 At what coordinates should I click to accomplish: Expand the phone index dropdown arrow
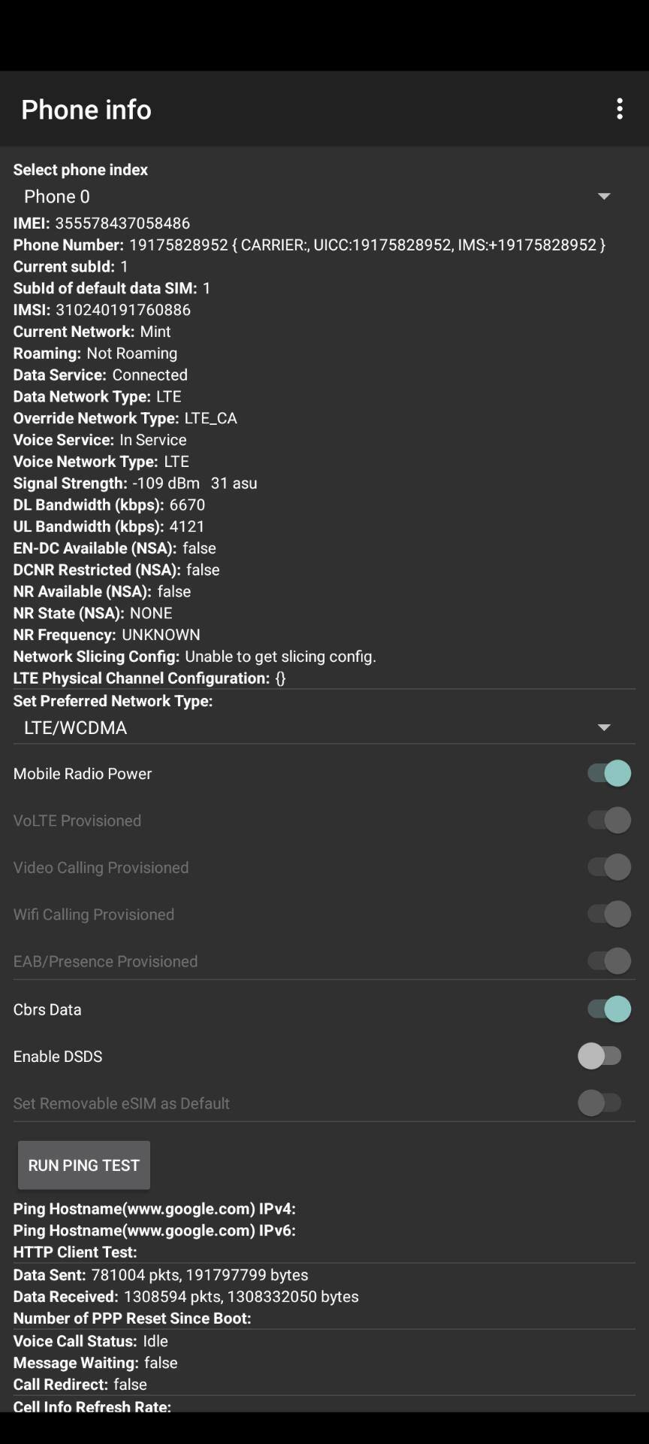(x=604, y=196)
